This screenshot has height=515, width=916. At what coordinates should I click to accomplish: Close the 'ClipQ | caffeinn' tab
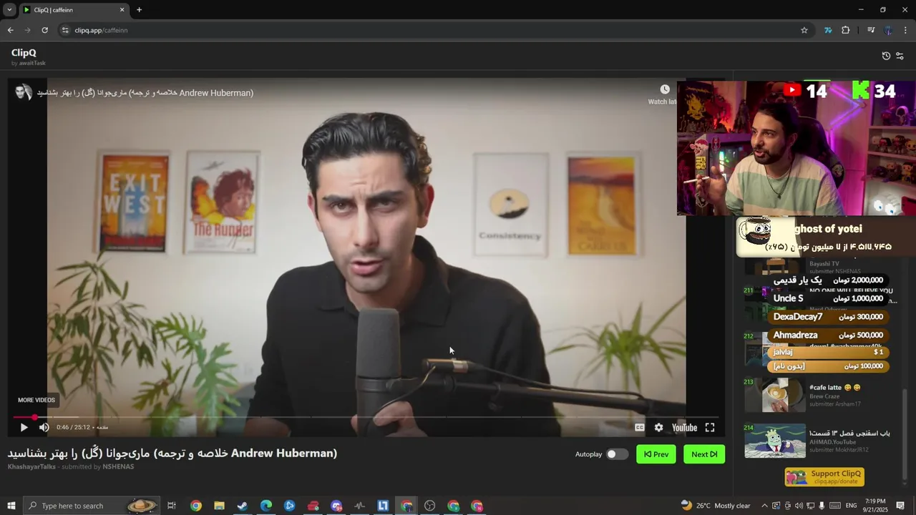click(x=122, y=10)
